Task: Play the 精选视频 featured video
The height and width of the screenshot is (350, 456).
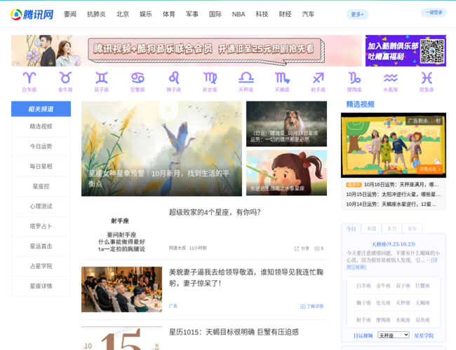Action: click(394, 145)
